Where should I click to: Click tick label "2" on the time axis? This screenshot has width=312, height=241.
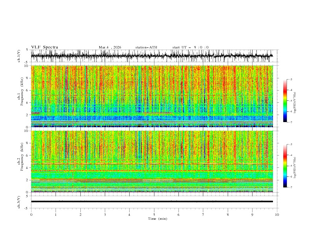[x=80, y=215]
